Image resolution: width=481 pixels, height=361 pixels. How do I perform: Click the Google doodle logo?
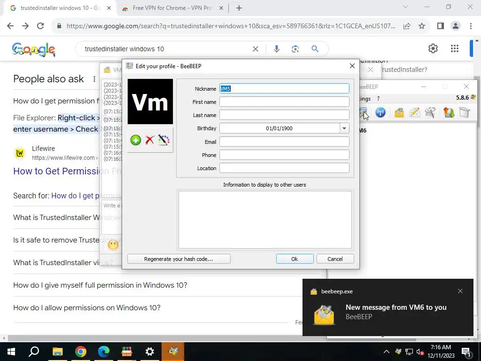34,49
